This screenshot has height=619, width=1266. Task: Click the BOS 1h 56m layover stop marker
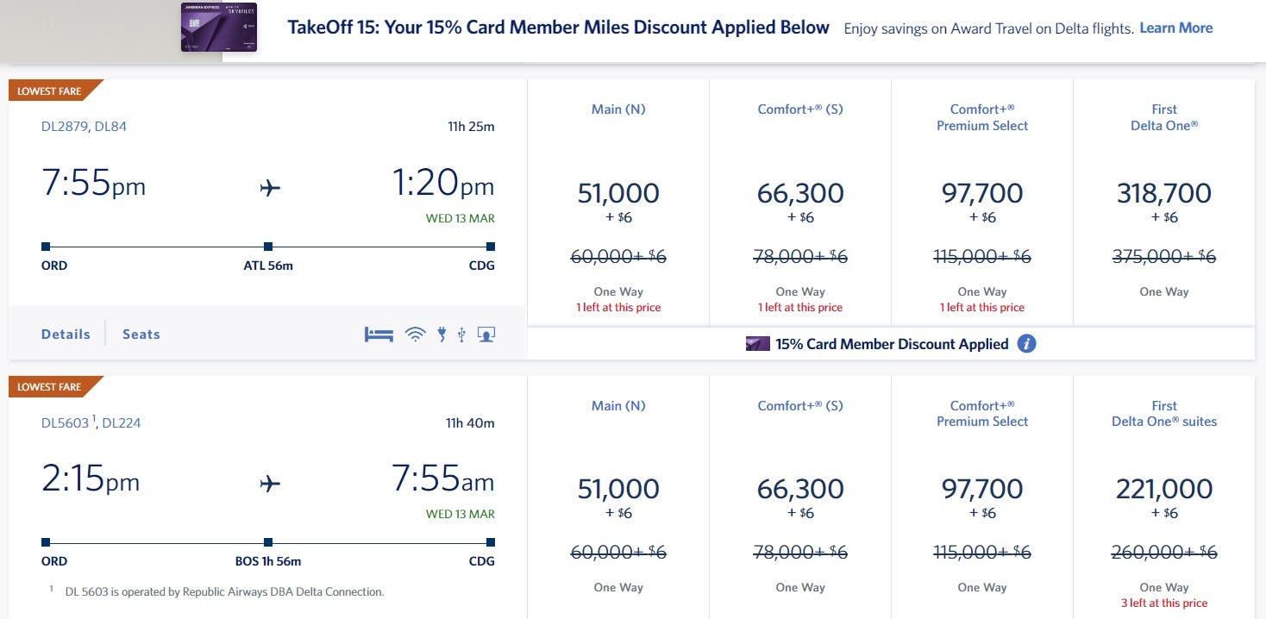(268, 542)
